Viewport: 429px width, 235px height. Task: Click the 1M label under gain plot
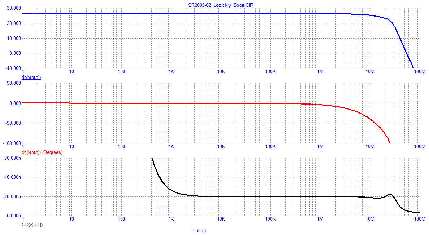[x=320, y=72]
